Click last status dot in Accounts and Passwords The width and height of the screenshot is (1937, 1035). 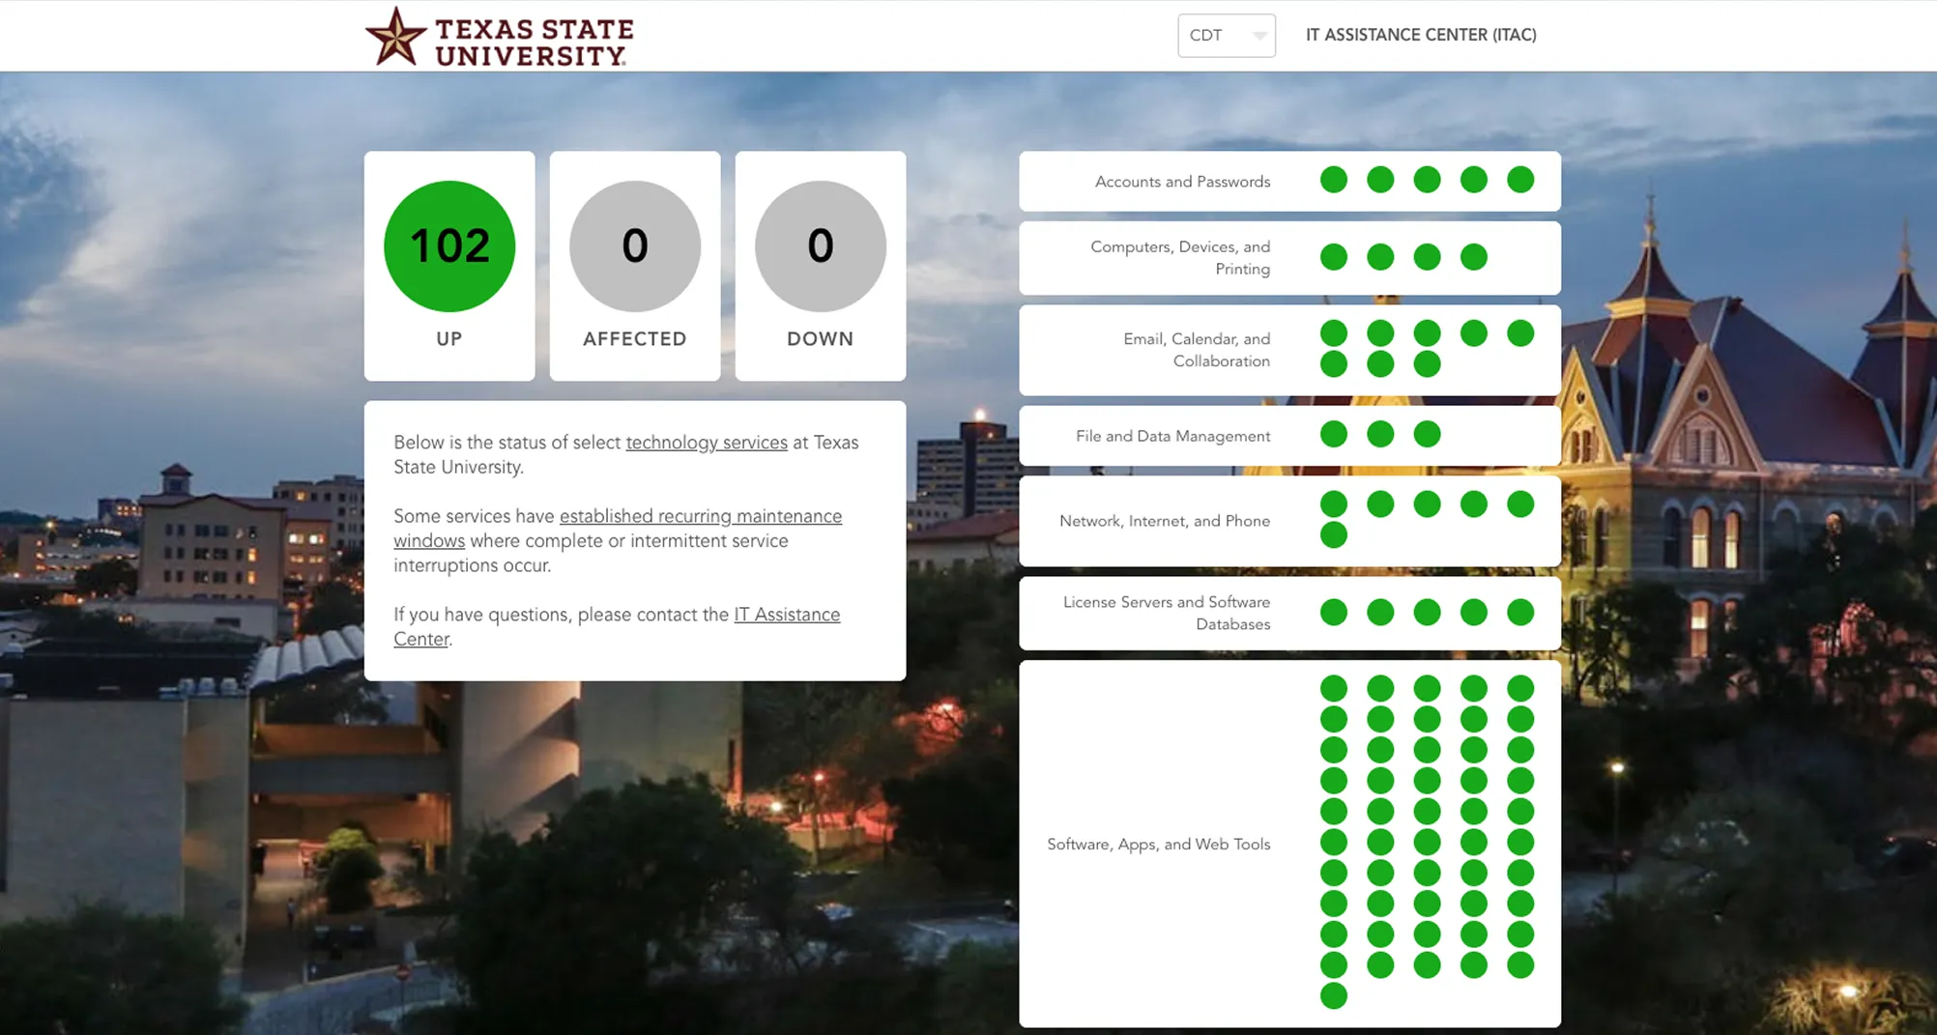(1520, 180)
